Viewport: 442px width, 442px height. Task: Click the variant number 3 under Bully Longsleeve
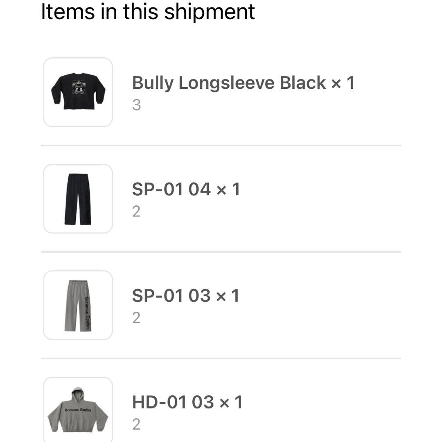click(136, 105)
